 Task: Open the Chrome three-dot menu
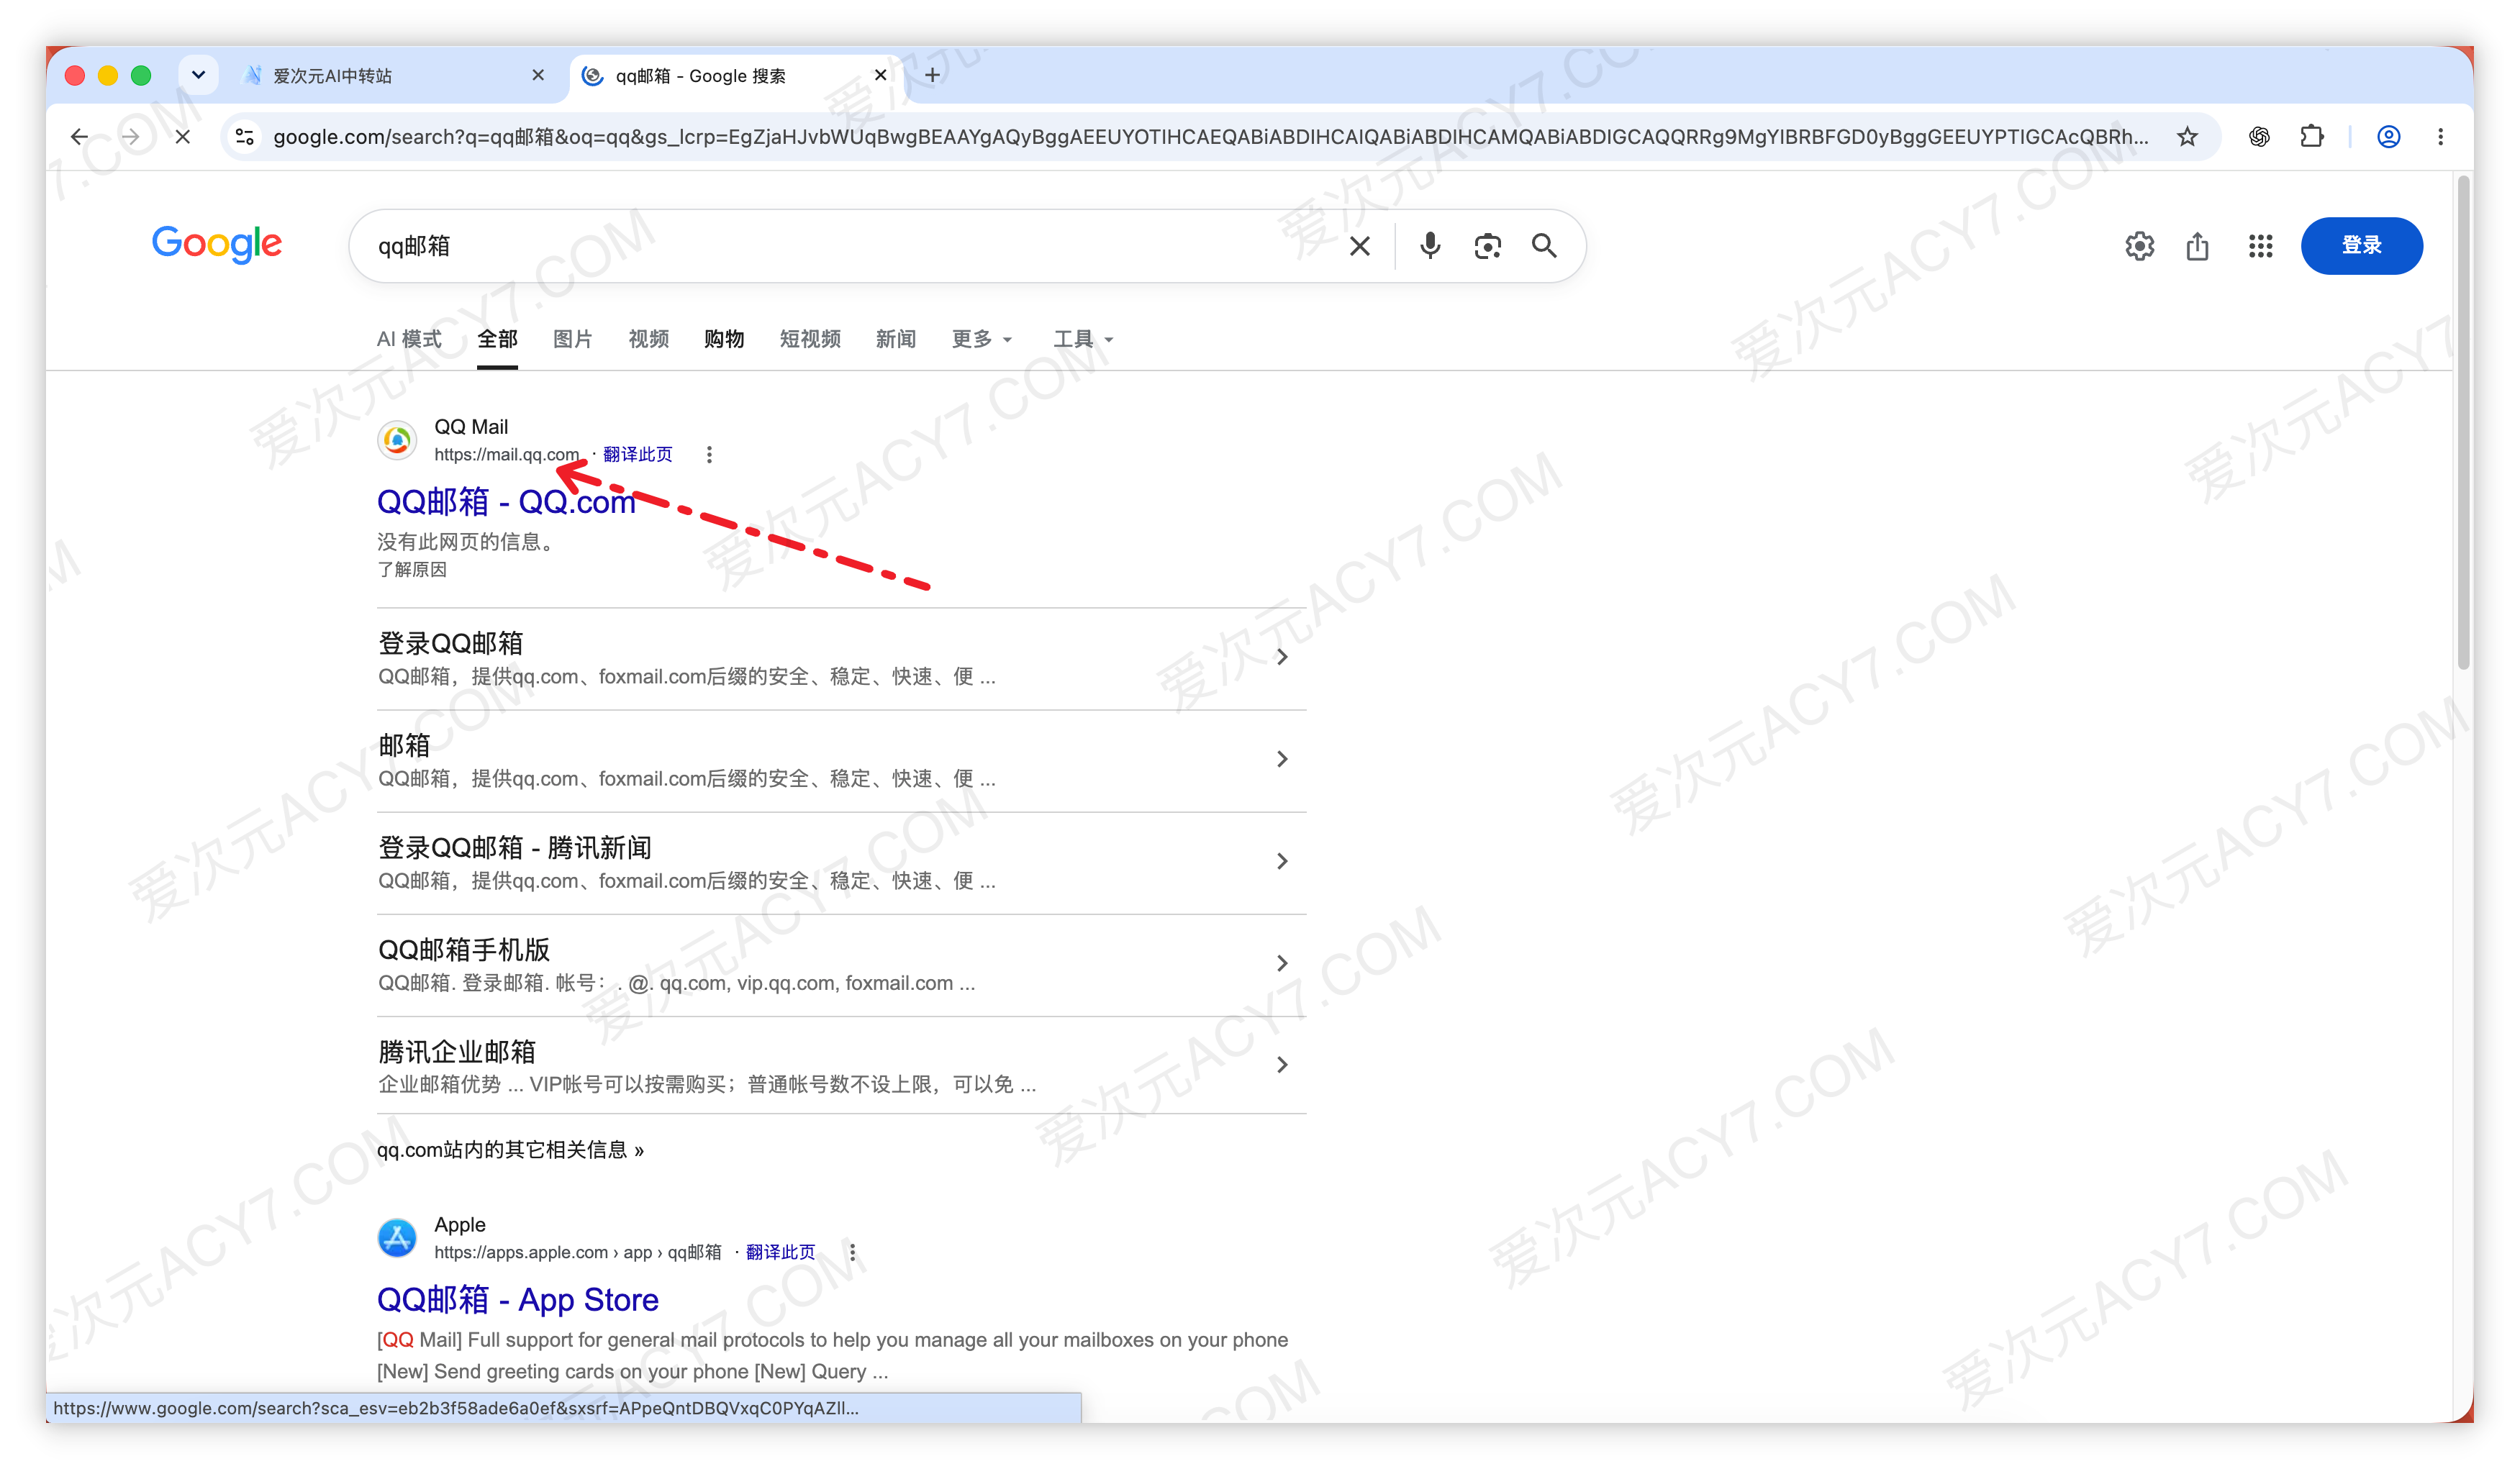2440,137
